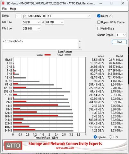Click the Test Results heading
This screenshot has width=129, height=154.
click(65, 52)
